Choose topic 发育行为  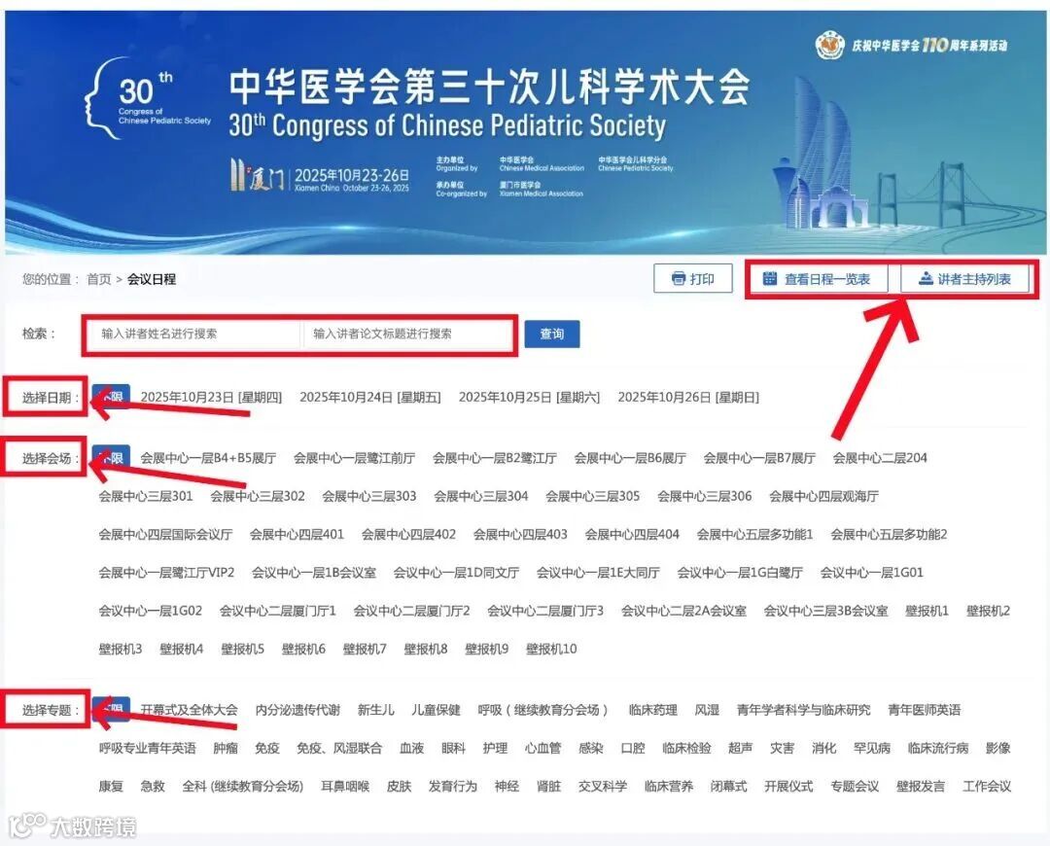[x=453, y=787]
